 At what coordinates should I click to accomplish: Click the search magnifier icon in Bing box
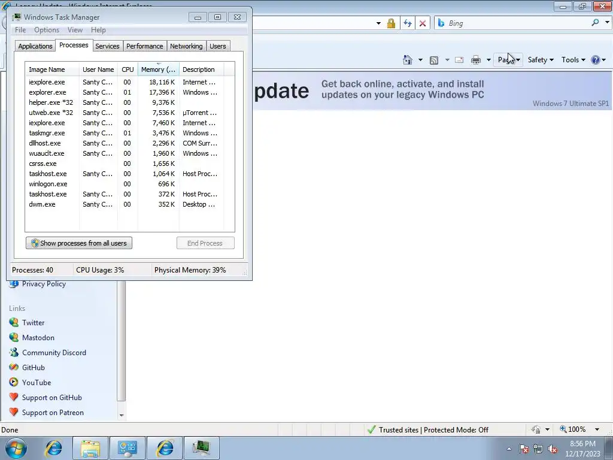pos(595,23)
